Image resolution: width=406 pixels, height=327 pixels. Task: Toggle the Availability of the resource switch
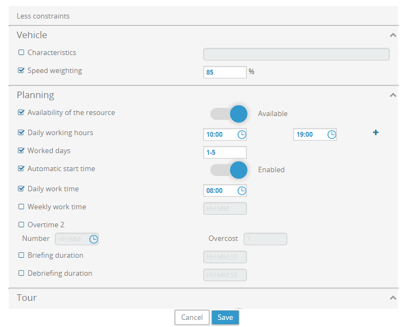coord(229,113)
